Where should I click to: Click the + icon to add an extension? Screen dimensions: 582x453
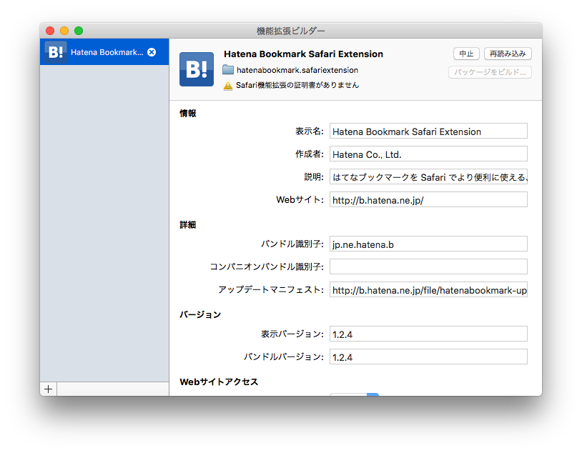(48, 388)
